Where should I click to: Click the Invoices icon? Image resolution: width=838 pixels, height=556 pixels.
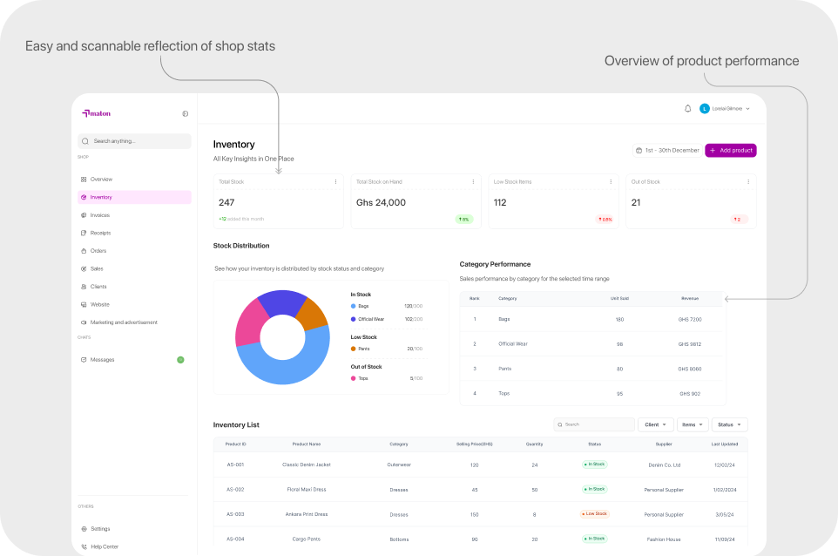point(84,215)
